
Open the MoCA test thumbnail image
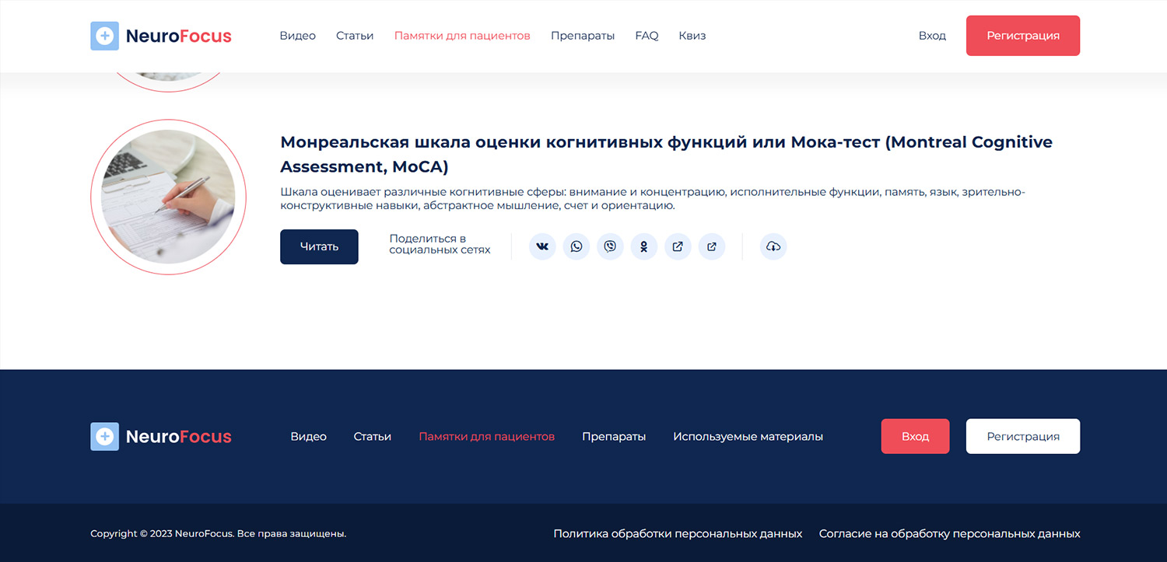click(x=168, y=197)
